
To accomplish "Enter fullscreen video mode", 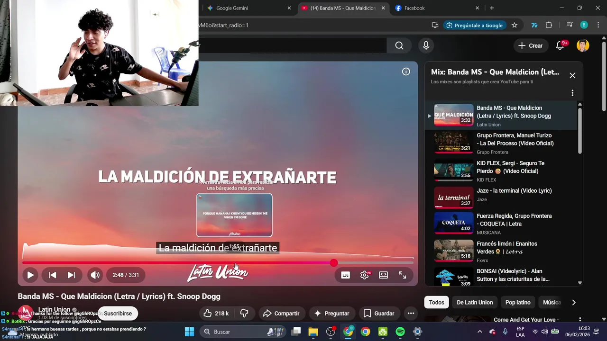I will pyautogui.click(x=403, y=275).
